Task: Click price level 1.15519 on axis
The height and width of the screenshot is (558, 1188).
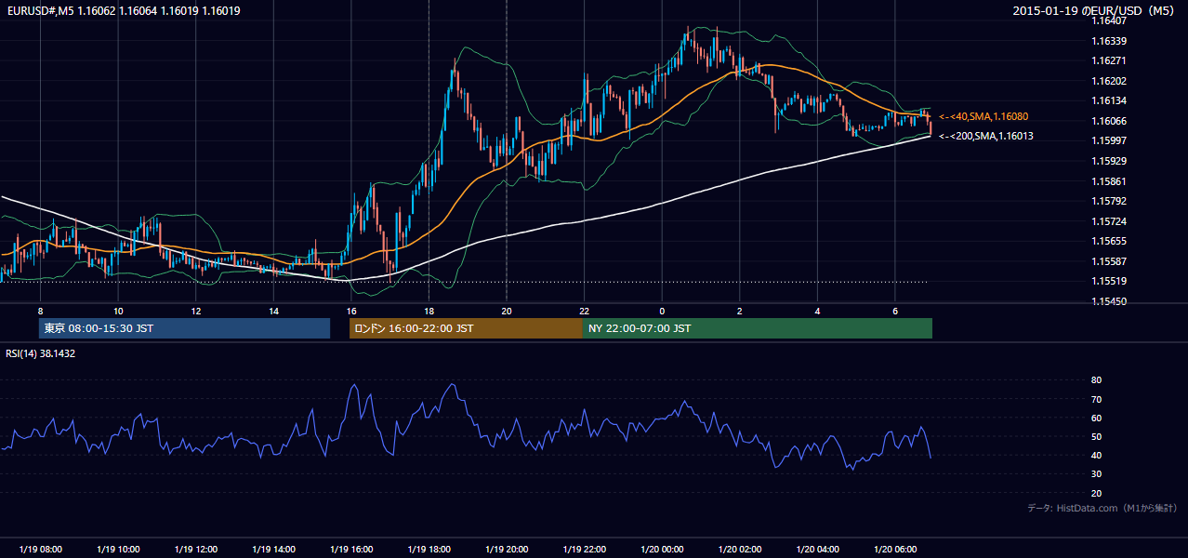Action: pos(1109,281)
